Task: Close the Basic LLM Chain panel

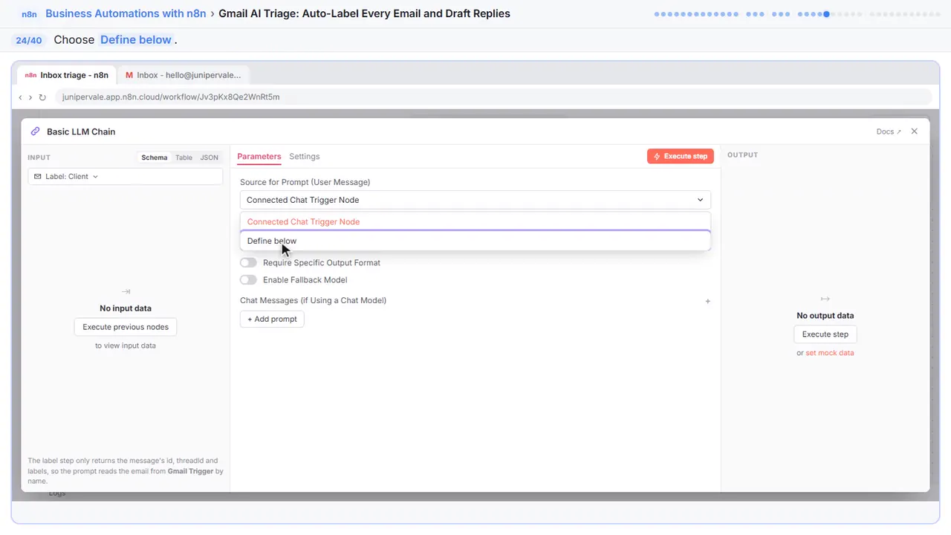Action: point(915,132)
